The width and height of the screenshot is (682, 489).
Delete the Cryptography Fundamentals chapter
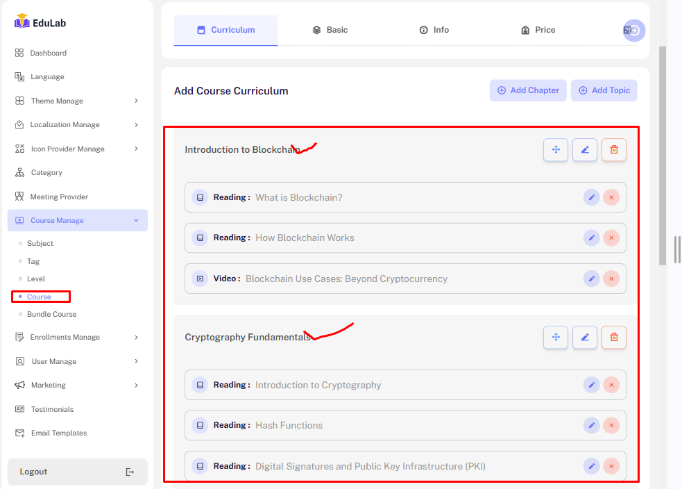click(614, 338)
